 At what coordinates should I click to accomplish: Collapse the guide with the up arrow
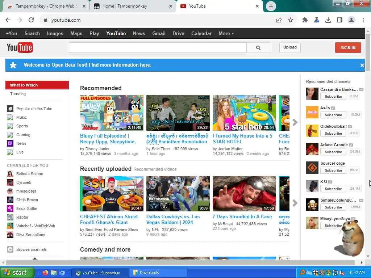35,258
